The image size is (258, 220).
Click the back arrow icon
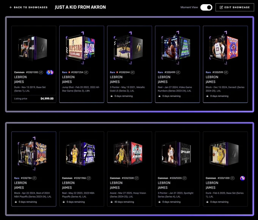[x=11, y=8]
